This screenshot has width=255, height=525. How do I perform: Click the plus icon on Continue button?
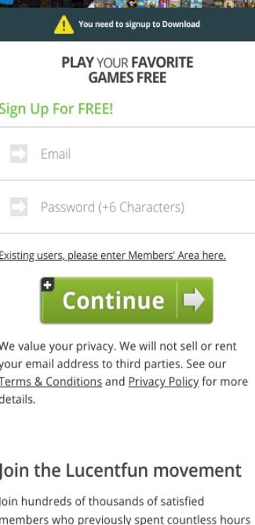(x=47, y=284)
